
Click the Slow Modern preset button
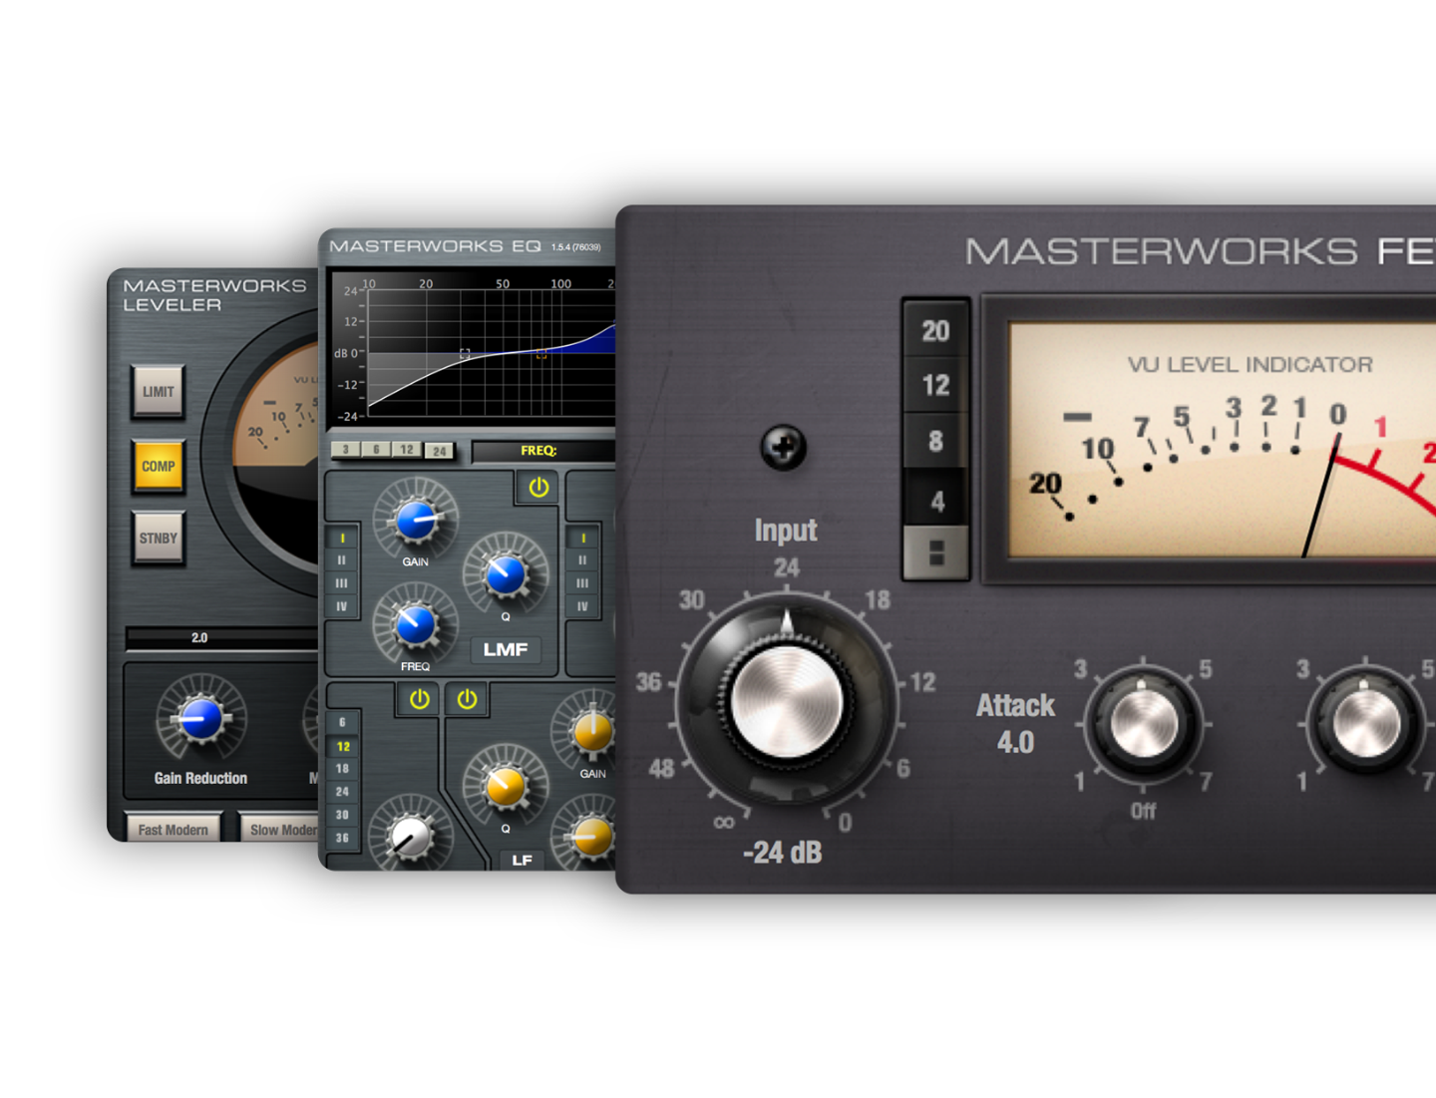tap(283, 830)
